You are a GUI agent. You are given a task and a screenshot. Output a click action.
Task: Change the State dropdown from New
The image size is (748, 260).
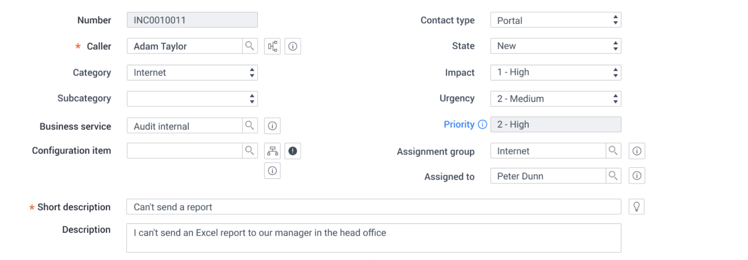556,46
